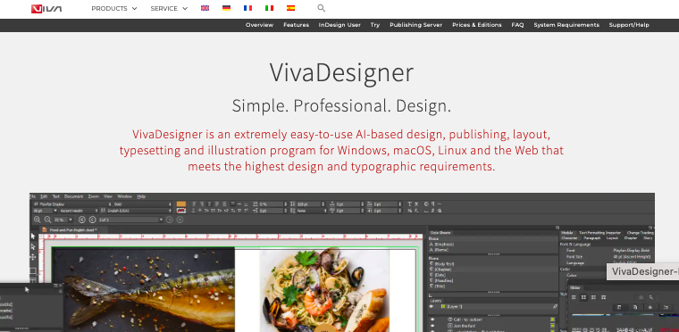
Task: Switch to the Layers panel tab
Action: pyautogui.click(x=436, y=301)
